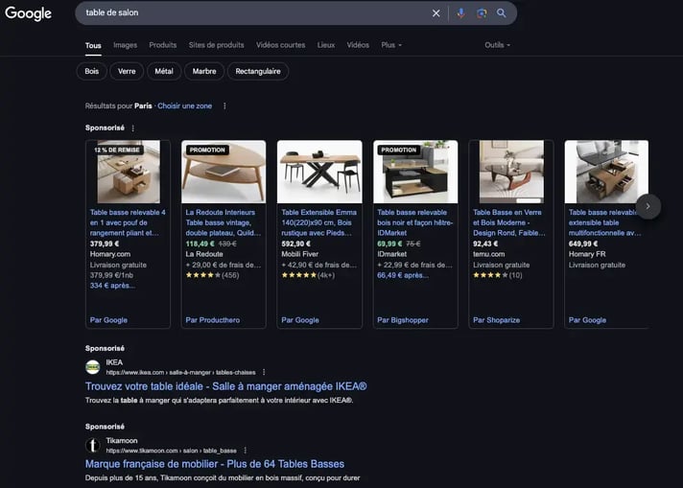This screenshot has height=488, width=683.
Task: Open 'Table basse relevable extensible' Homary FR title
Action: click(604, 222)
